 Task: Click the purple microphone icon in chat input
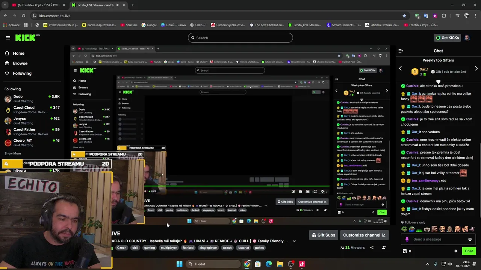pos(407,239)
